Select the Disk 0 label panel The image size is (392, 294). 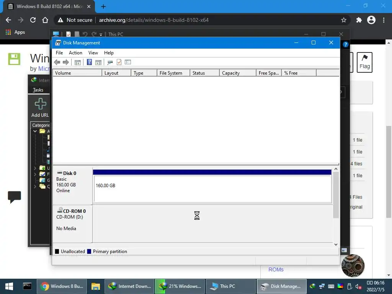tap(72, 186)
